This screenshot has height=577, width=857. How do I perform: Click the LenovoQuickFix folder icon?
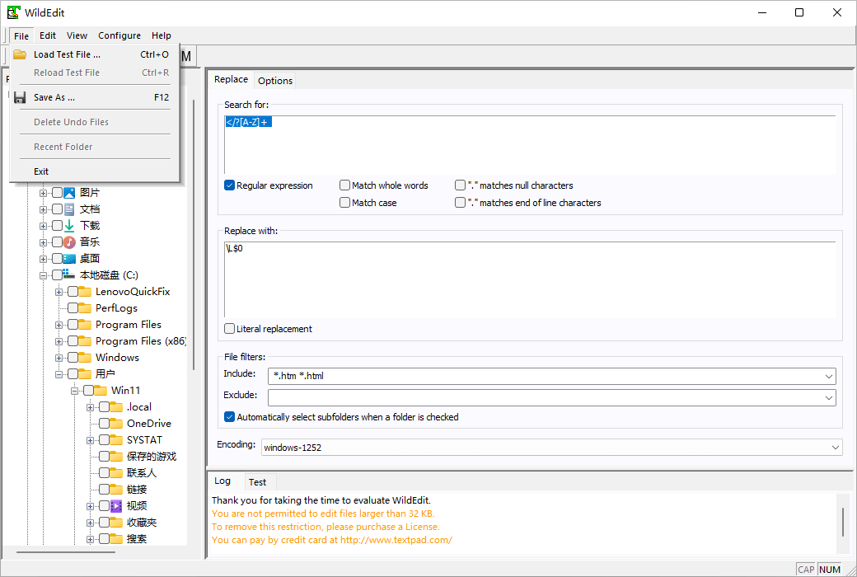pyautogui.click(x=85, y=292)
